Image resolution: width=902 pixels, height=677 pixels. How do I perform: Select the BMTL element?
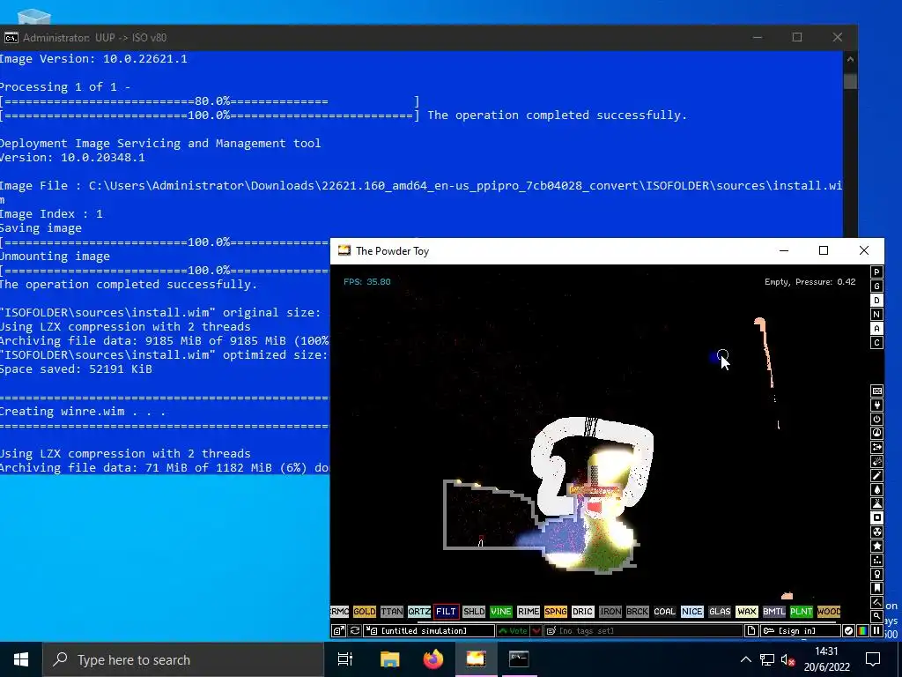pos(773,612)
